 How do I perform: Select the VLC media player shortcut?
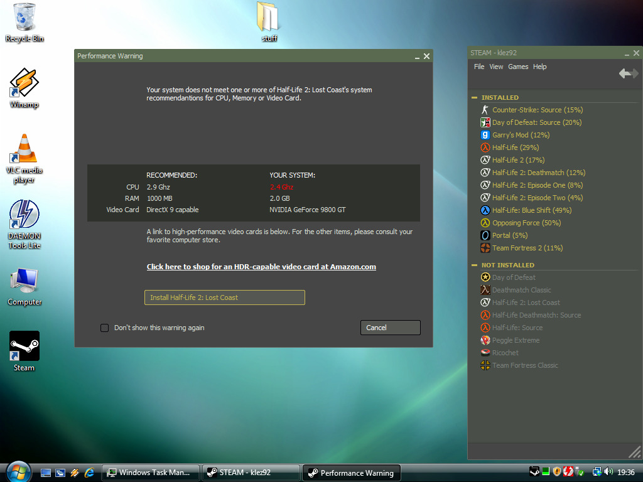click(24, 159)
